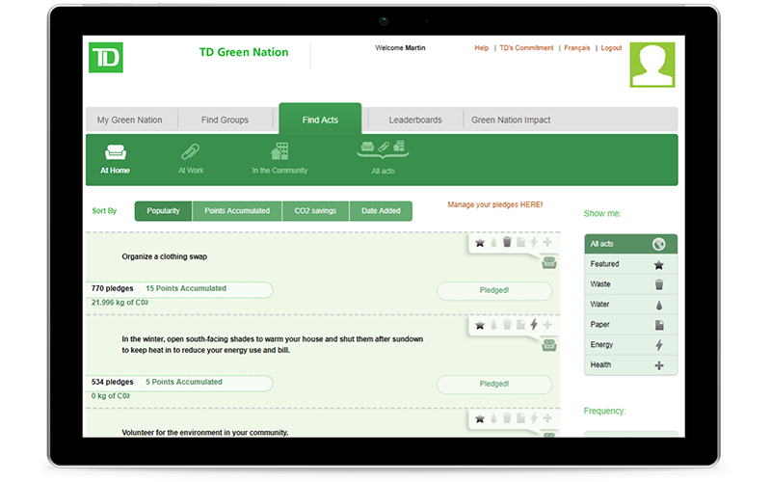The width and height of the screenshot is (771, 482).
Task: Filter by Paper acts
Action: (x=631, y=325)
